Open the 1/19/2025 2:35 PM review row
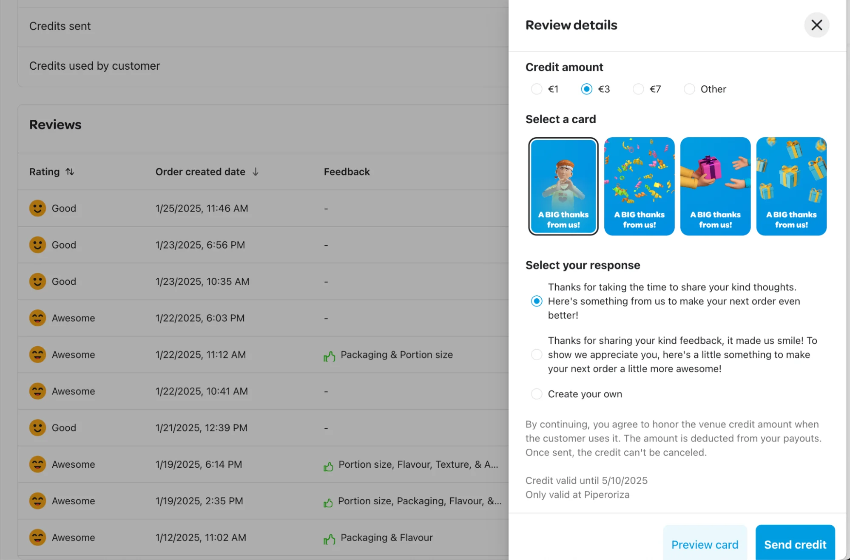The image size is (850, 560). click(199, 501)
